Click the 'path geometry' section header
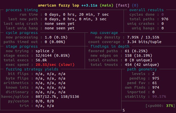The height and width of the screenshot is (113, 176). click(x=142, y=69)
